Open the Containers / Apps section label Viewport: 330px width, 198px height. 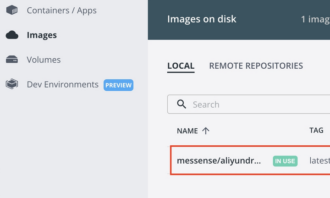(62, 10)
